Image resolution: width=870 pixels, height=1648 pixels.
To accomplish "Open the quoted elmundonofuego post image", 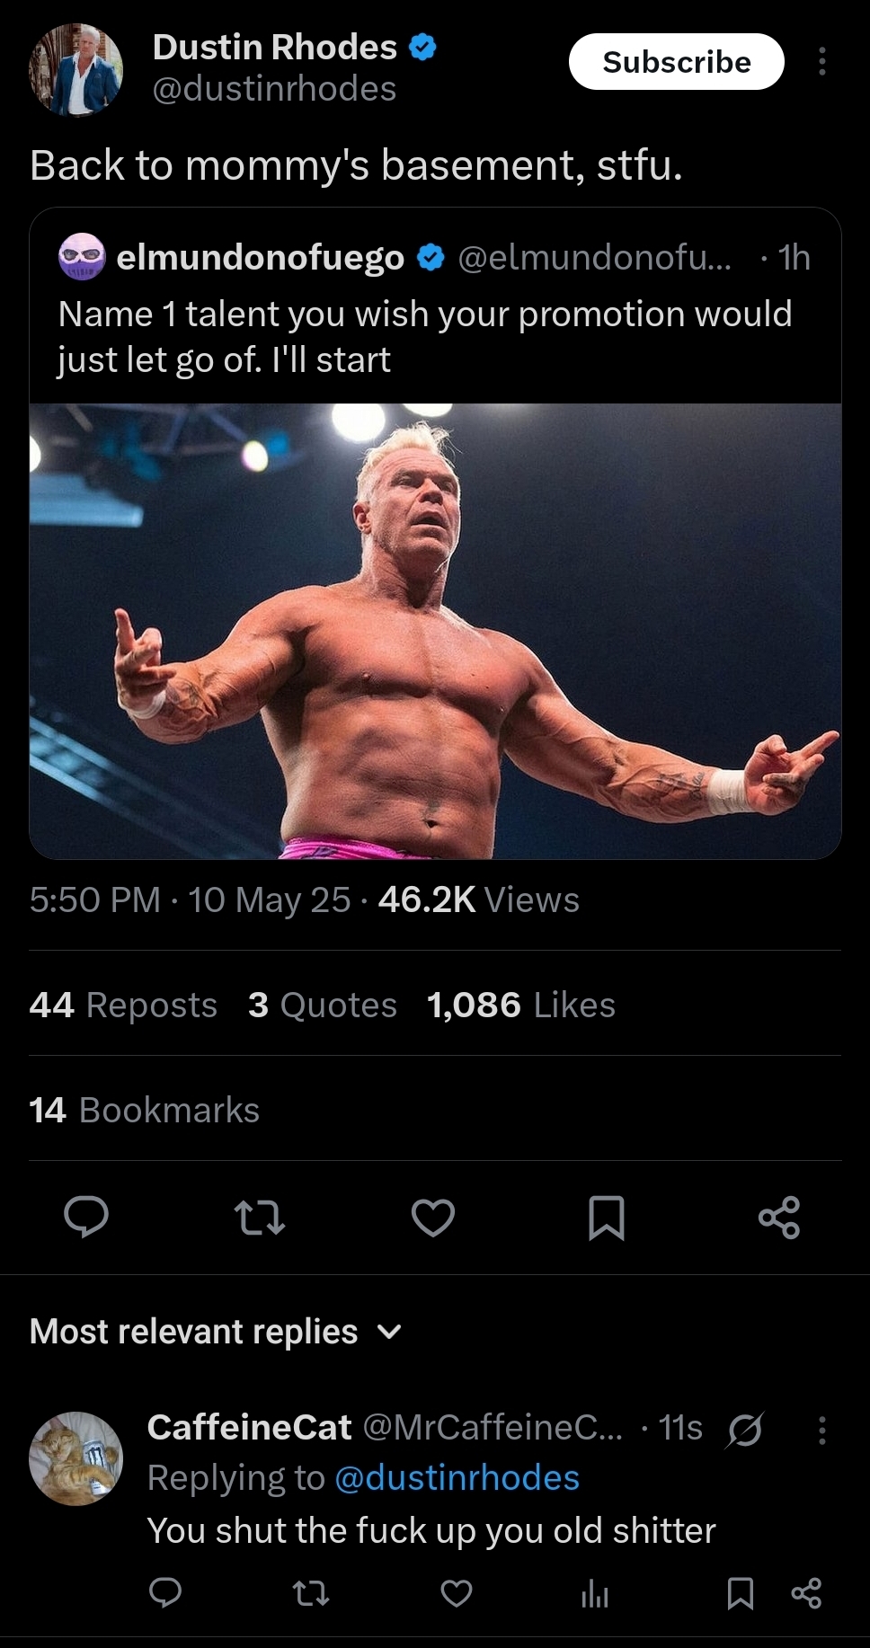I will pos(435,631).
